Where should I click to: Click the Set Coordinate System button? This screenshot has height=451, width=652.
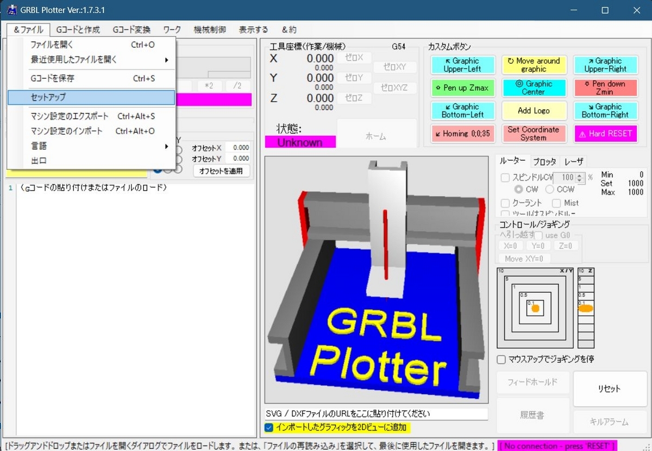(x=534, y=133)
